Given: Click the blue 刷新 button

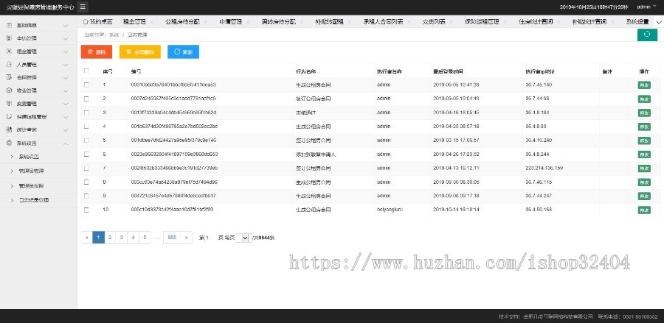Looking at the screenshot, I should [184, 52].
